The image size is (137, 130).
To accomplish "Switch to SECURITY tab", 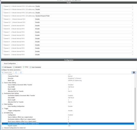I will point(17,67).
